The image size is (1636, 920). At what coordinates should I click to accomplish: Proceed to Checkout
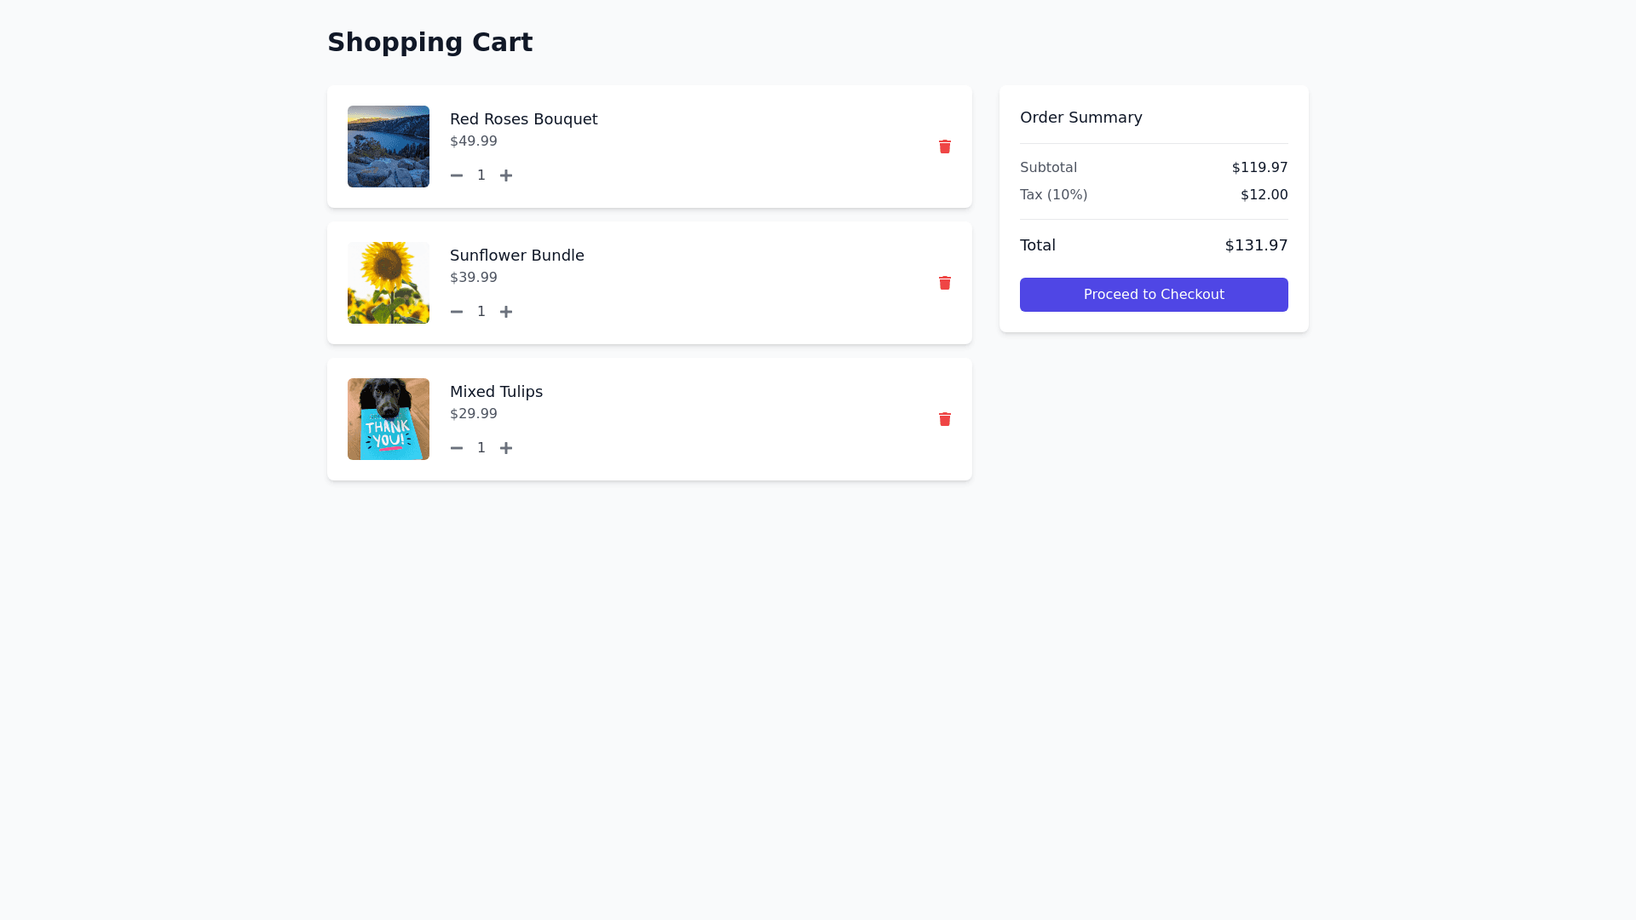point(1153,295)
